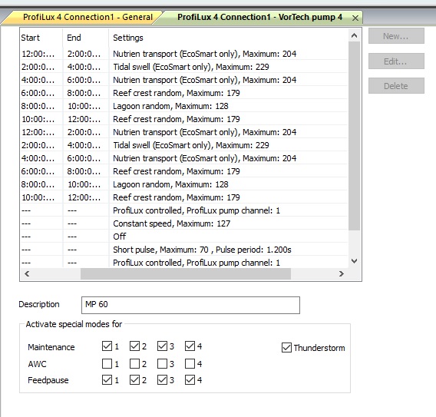Click the Delete button

[396, 86]
